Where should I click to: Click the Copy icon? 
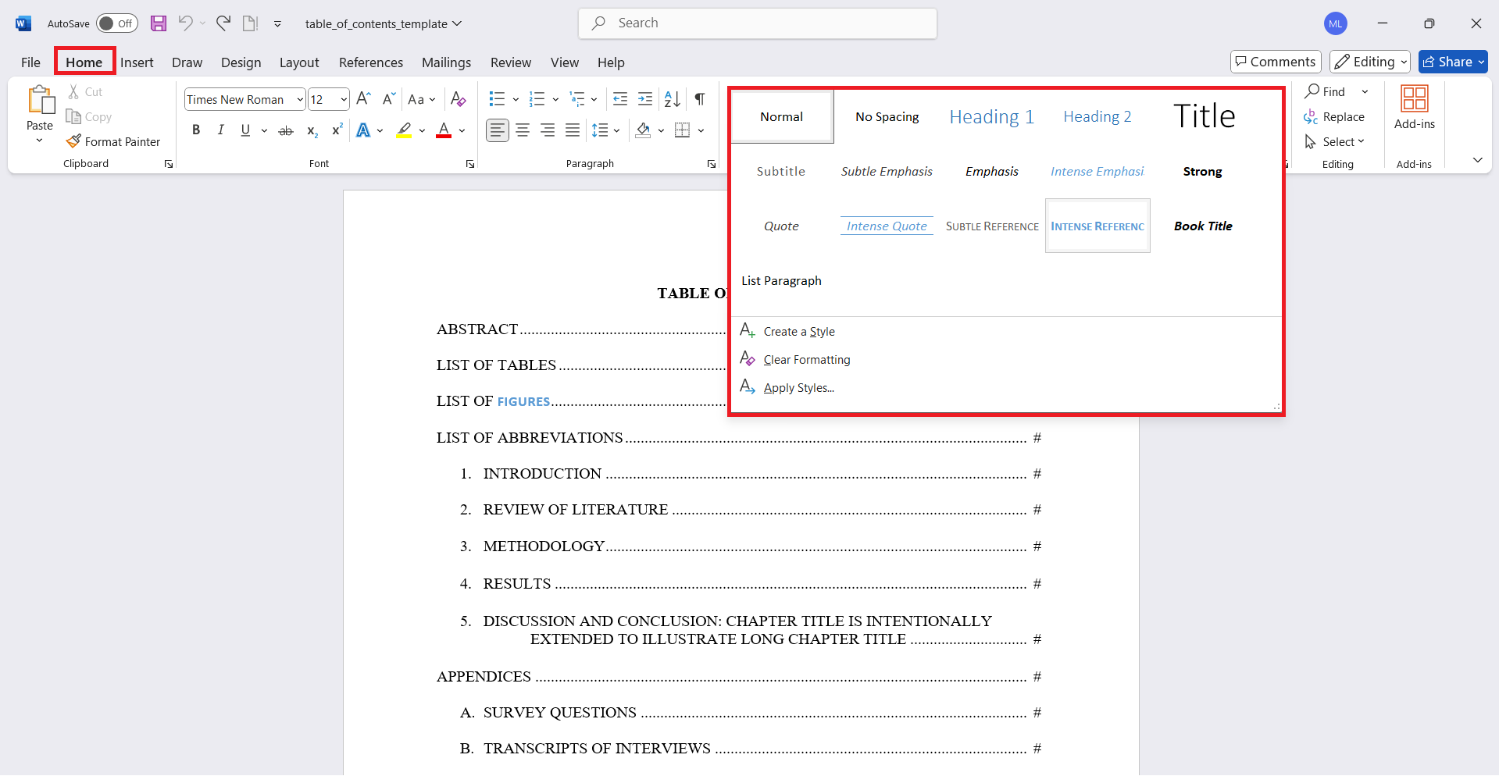click(x=73, y=117)
